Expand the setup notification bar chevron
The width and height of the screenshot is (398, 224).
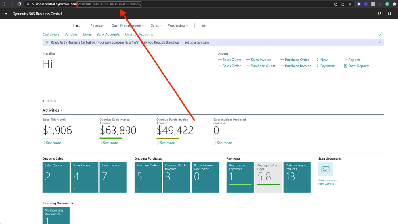click(379, 42)
